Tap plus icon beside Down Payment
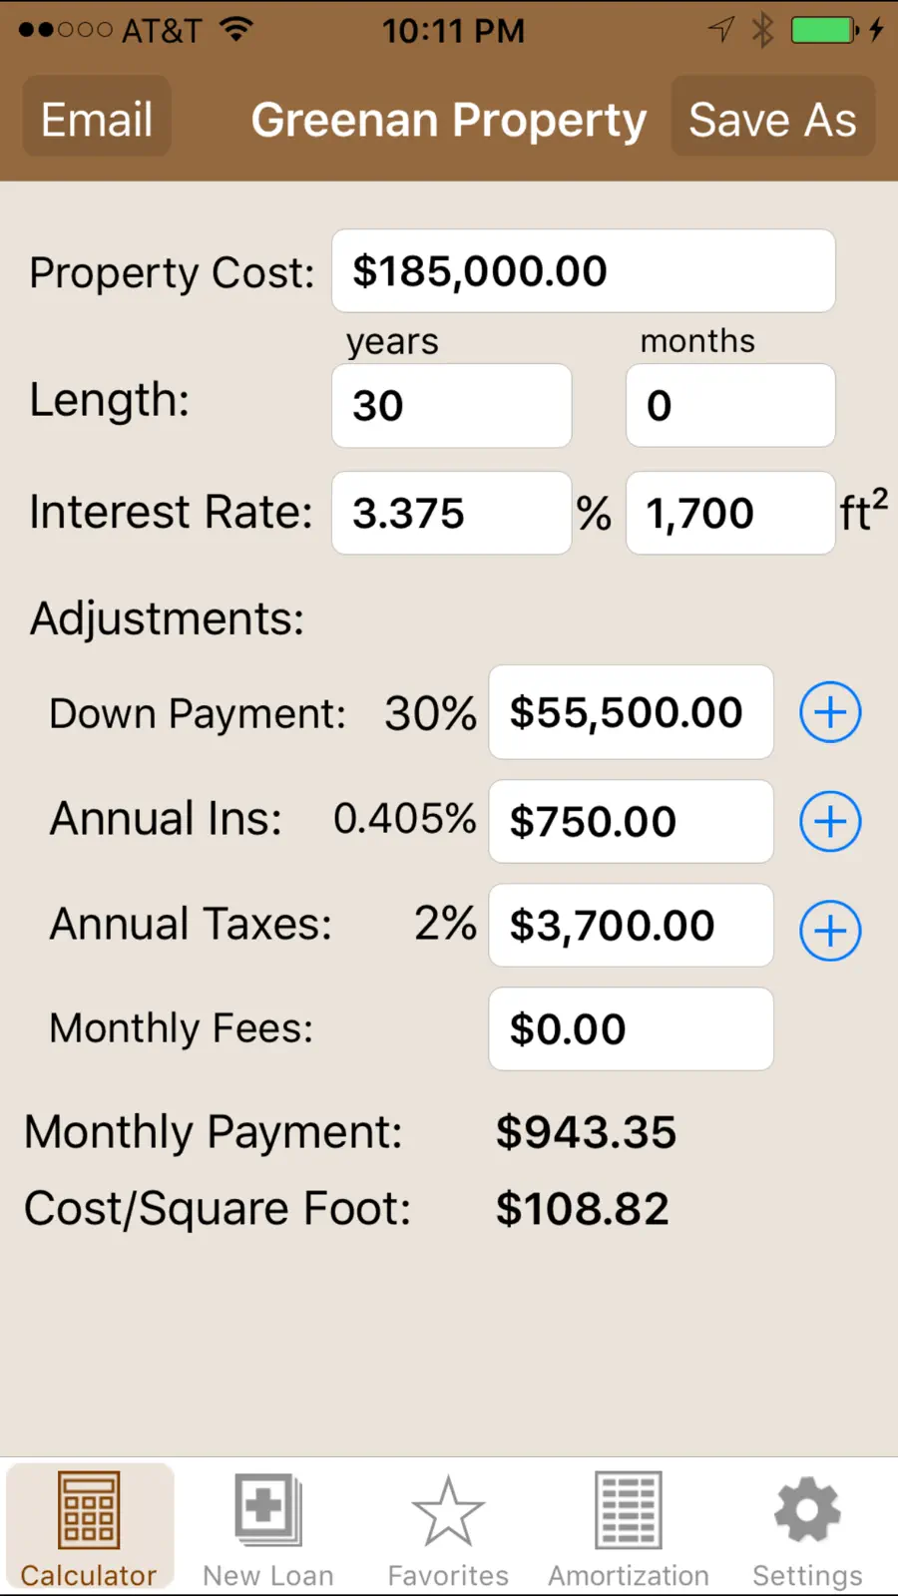The image size is (898, 1596). (830, 712)
